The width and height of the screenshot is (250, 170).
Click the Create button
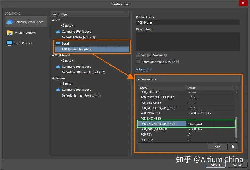(x=215, y=165)
